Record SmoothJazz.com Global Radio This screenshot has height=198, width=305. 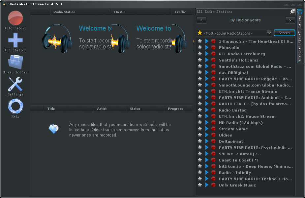point(213,66)
